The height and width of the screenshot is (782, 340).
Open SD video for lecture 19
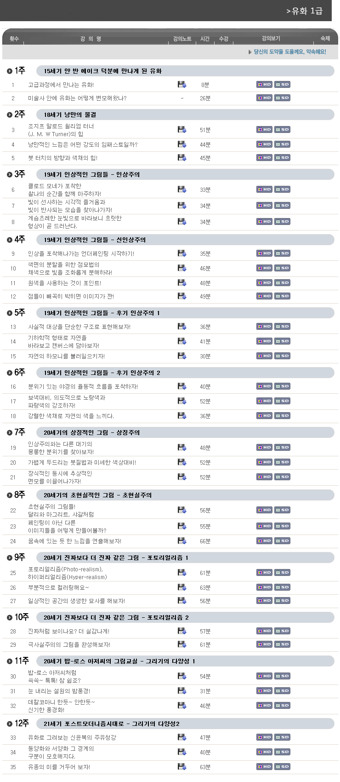(282, 447)
